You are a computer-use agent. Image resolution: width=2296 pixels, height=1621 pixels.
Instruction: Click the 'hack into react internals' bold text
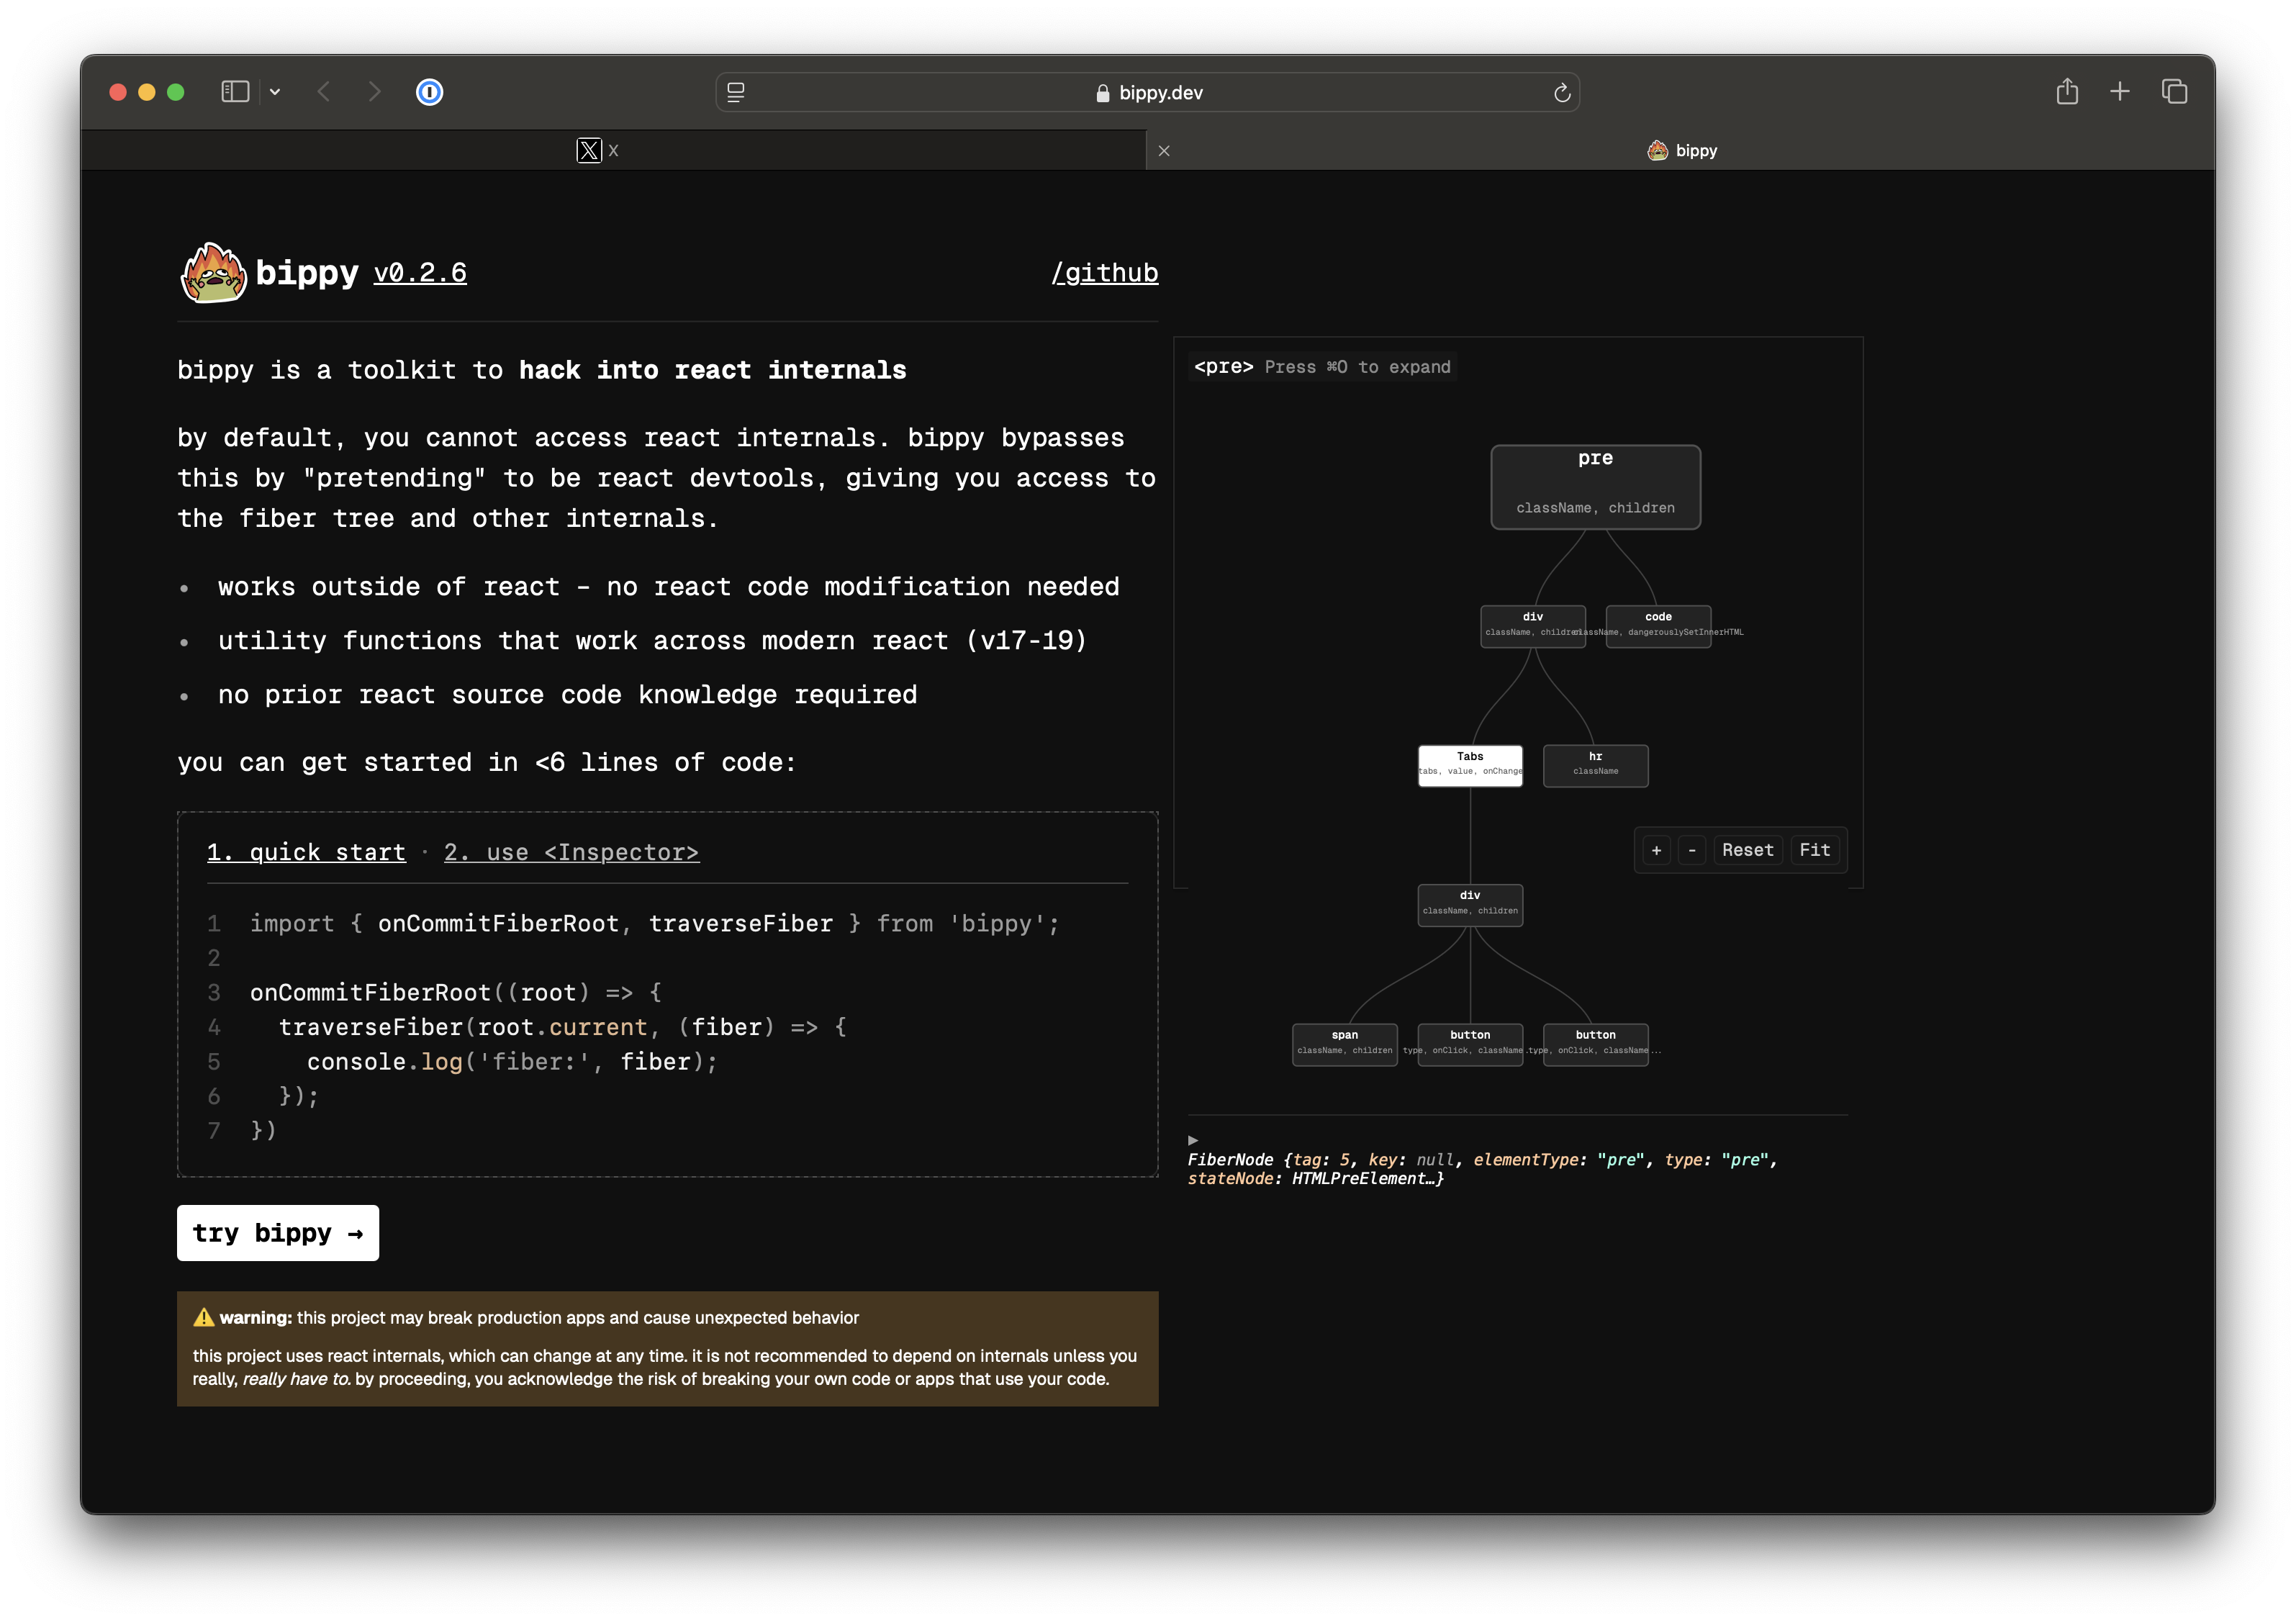click(x=712, y=370)
